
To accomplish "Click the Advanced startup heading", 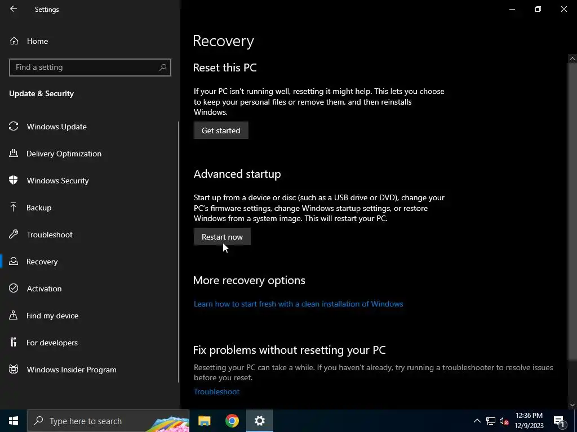I will coord(237,174).
